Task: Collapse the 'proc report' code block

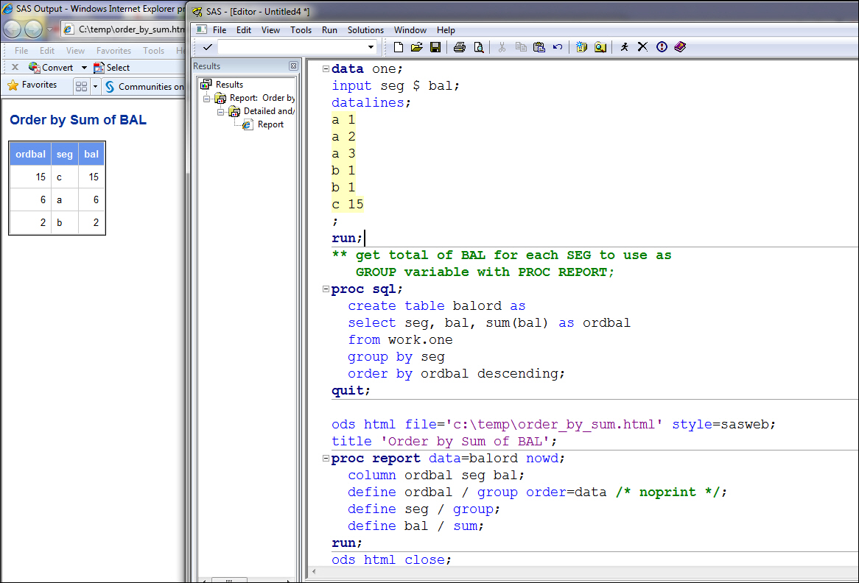Action: tap(326, 459)
